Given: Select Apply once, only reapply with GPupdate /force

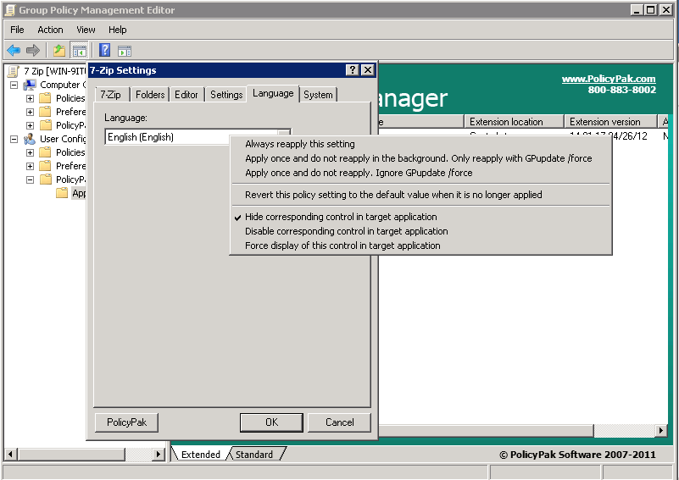Looking at the screenshot, I should click(418, 158).
